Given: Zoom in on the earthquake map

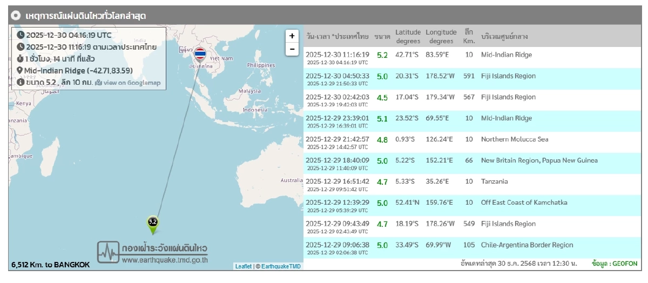Looking at the screenshot, I should pos(292,36).
